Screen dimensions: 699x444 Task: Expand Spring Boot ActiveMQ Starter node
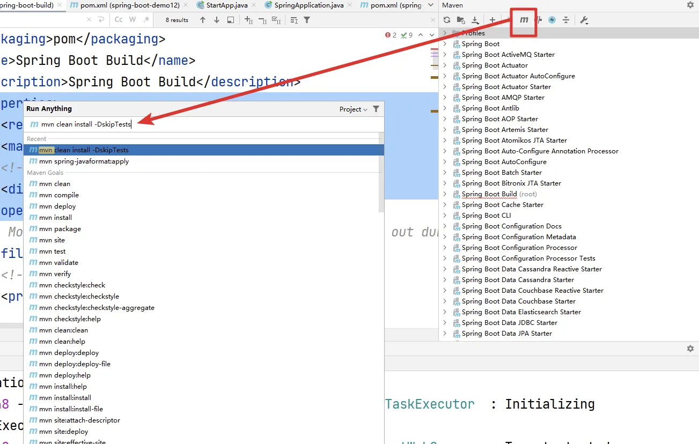(x=445, y=55)
